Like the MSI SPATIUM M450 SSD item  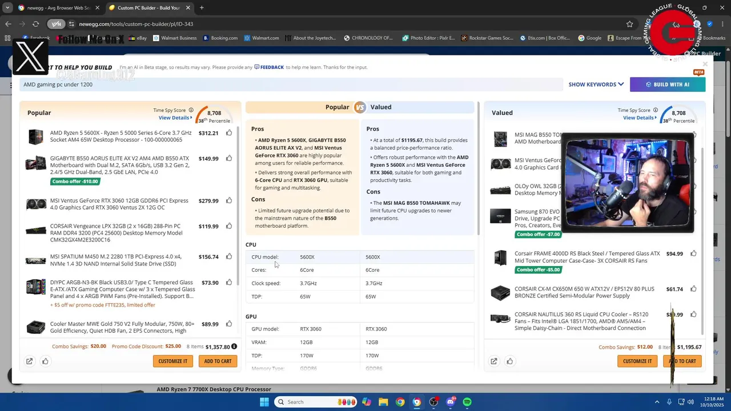(x=229, y=257)
